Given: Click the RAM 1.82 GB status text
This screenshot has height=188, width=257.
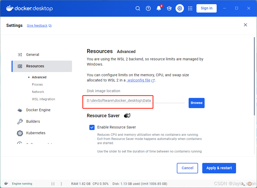Looking at the screenshot, I should coord(81,184).
